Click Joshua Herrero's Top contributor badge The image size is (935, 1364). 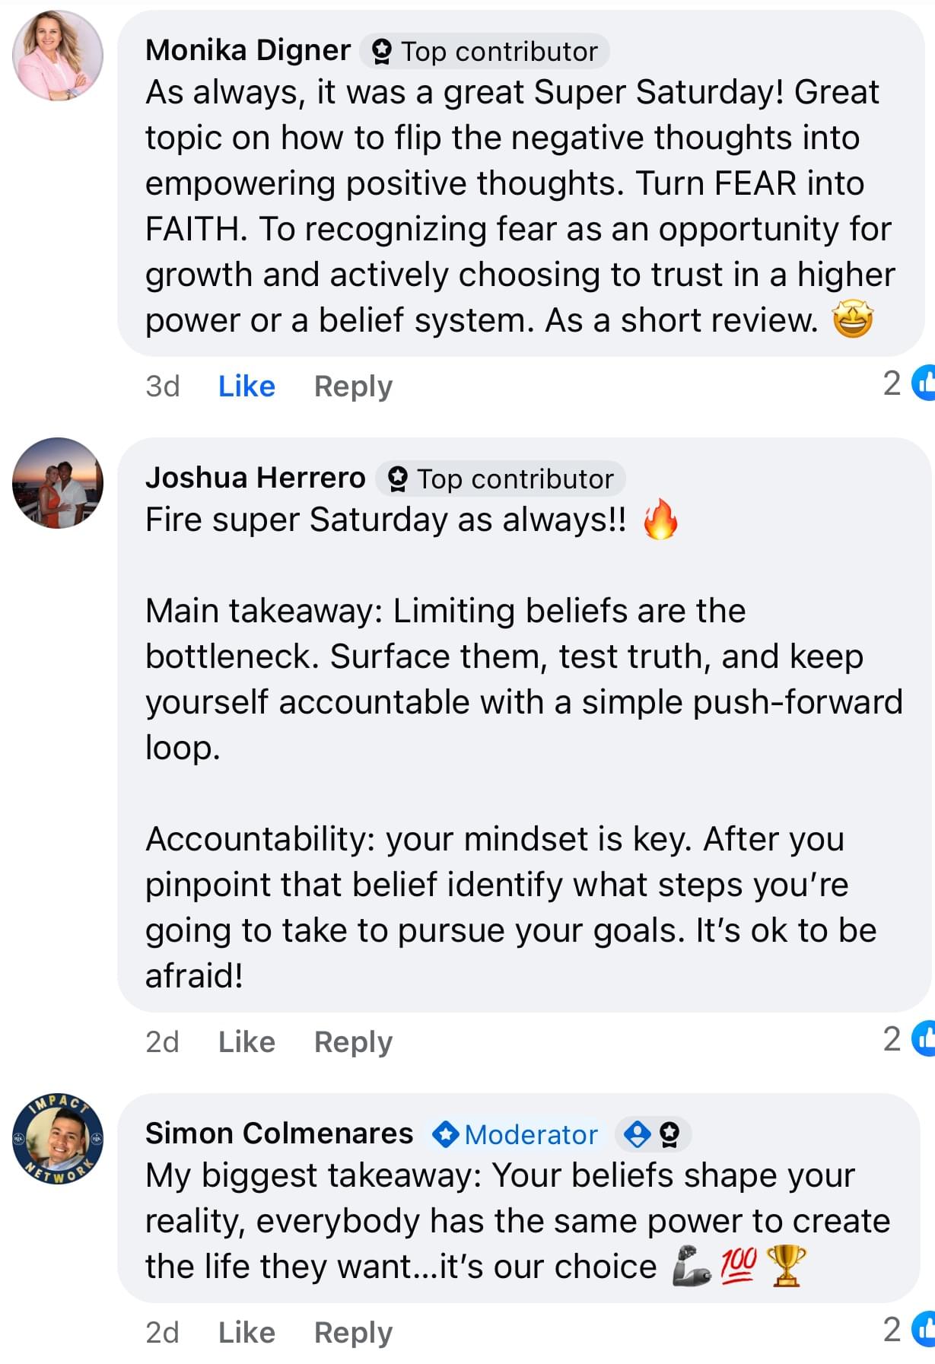pyautogui.click(x=501, y=479)
